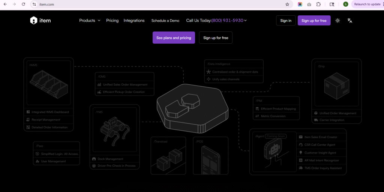Viewport: 384px width, 192px height.
Task: Click the /Data Intelligence label
Action: 219,64
